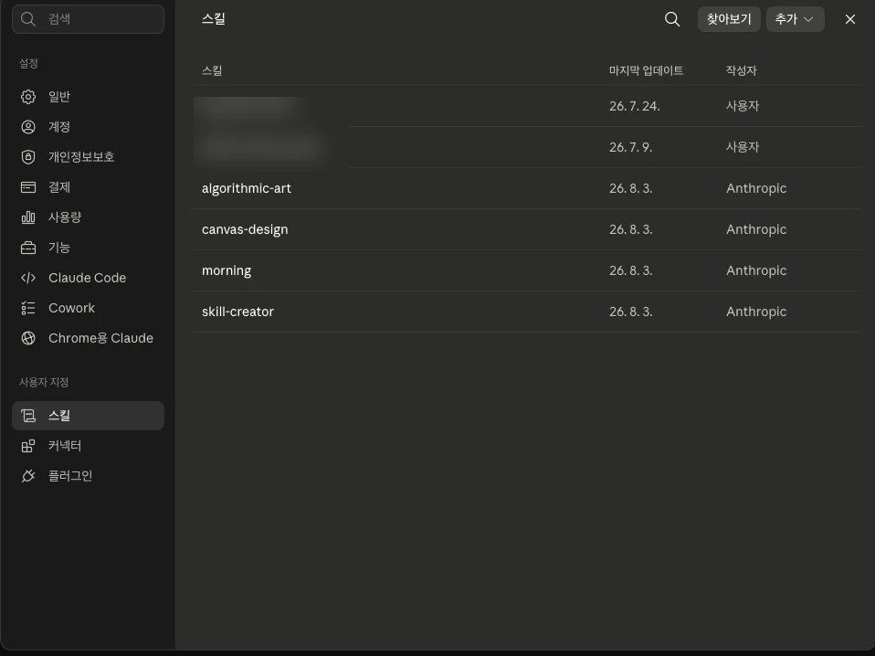
Task: Click the card icon next to 결제
Action: pyautogui.click(x=28, y=187)
